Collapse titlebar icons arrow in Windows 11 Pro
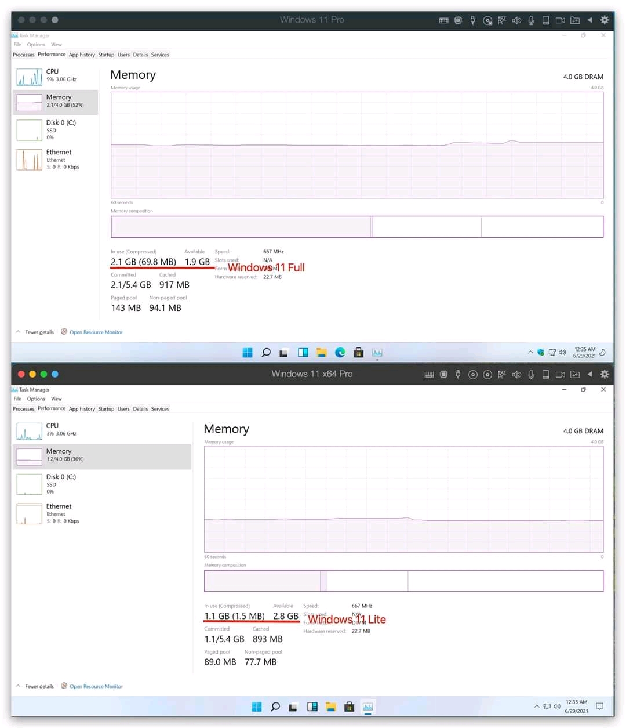This screenshot has height=728, width=626. coord(589,20)
